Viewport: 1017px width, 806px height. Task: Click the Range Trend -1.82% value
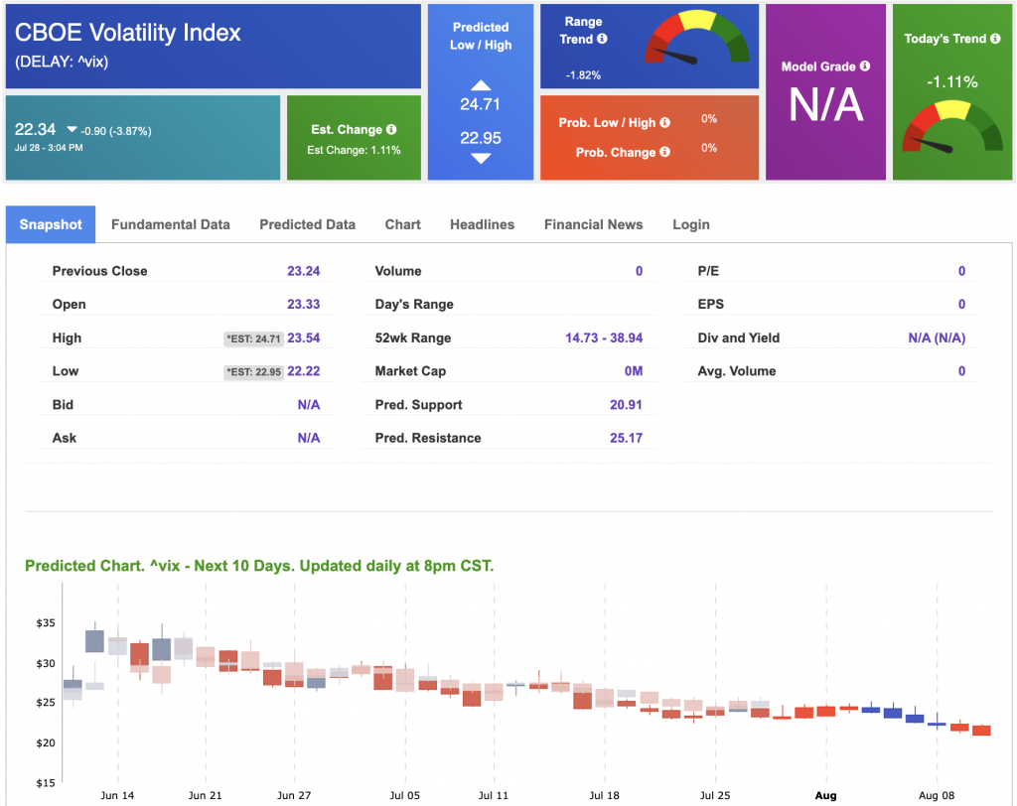(583, 75)
